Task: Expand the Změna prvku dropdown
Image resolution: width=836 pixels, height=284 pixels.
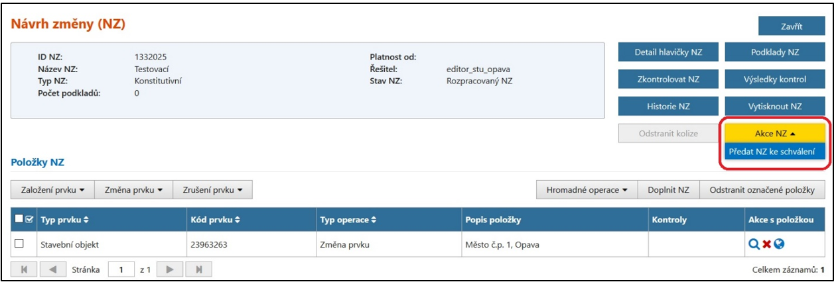Action: point(133,190)
